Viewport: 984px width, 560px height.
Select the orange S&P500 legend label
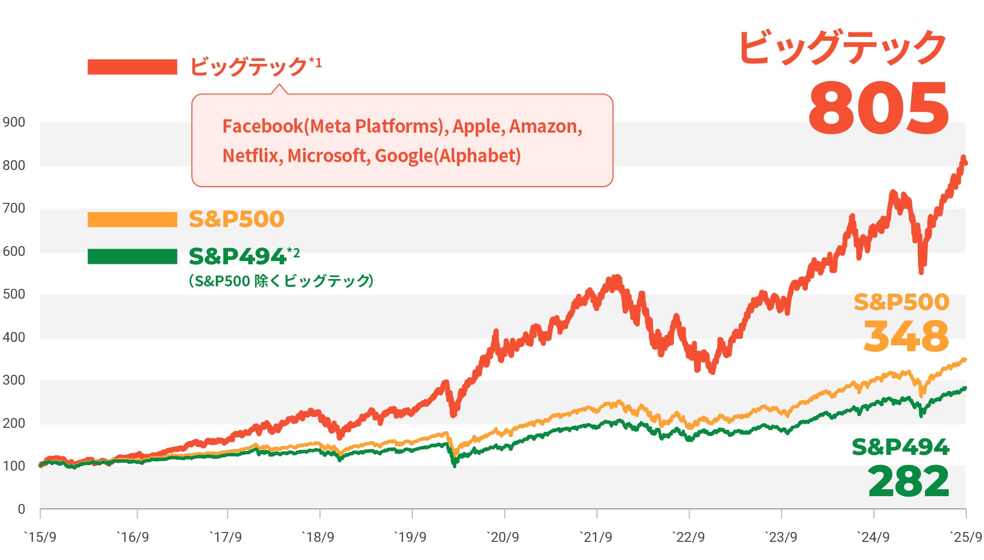click(x=236, y=219)
